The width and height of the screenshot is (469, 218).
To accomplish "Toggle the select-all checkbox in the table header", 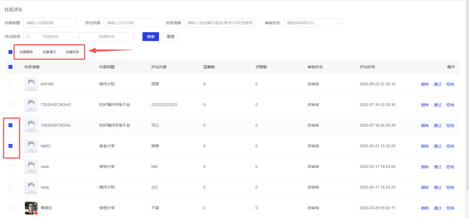I will pos(10,67).
